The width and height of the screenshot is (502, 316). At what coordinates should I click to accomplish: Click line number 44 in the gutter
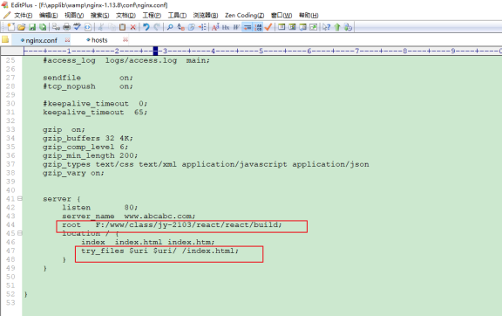[10, 224]
